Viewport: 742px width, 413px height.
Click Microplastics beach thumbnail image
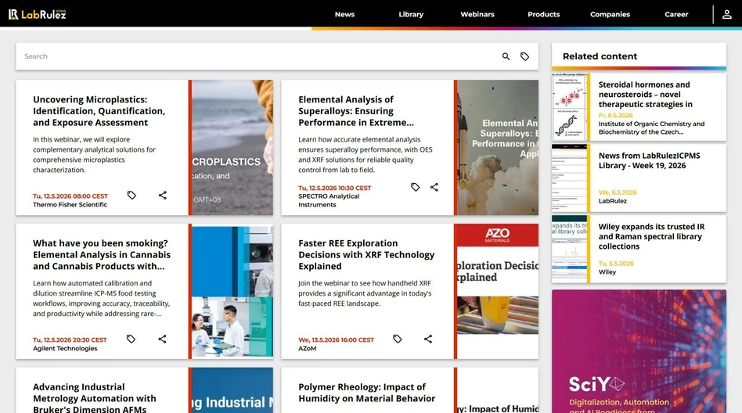point(232,148)
